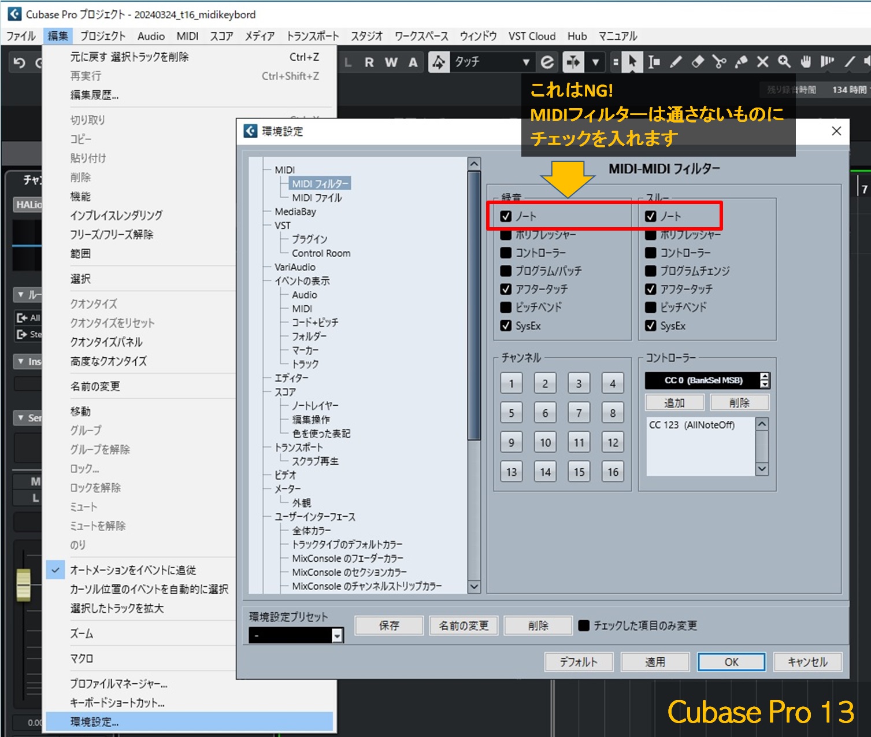Screen dimensions: 871x737
Task: Toggle プログラムチェンジ checkbox
Action: [x=650, y=271]
